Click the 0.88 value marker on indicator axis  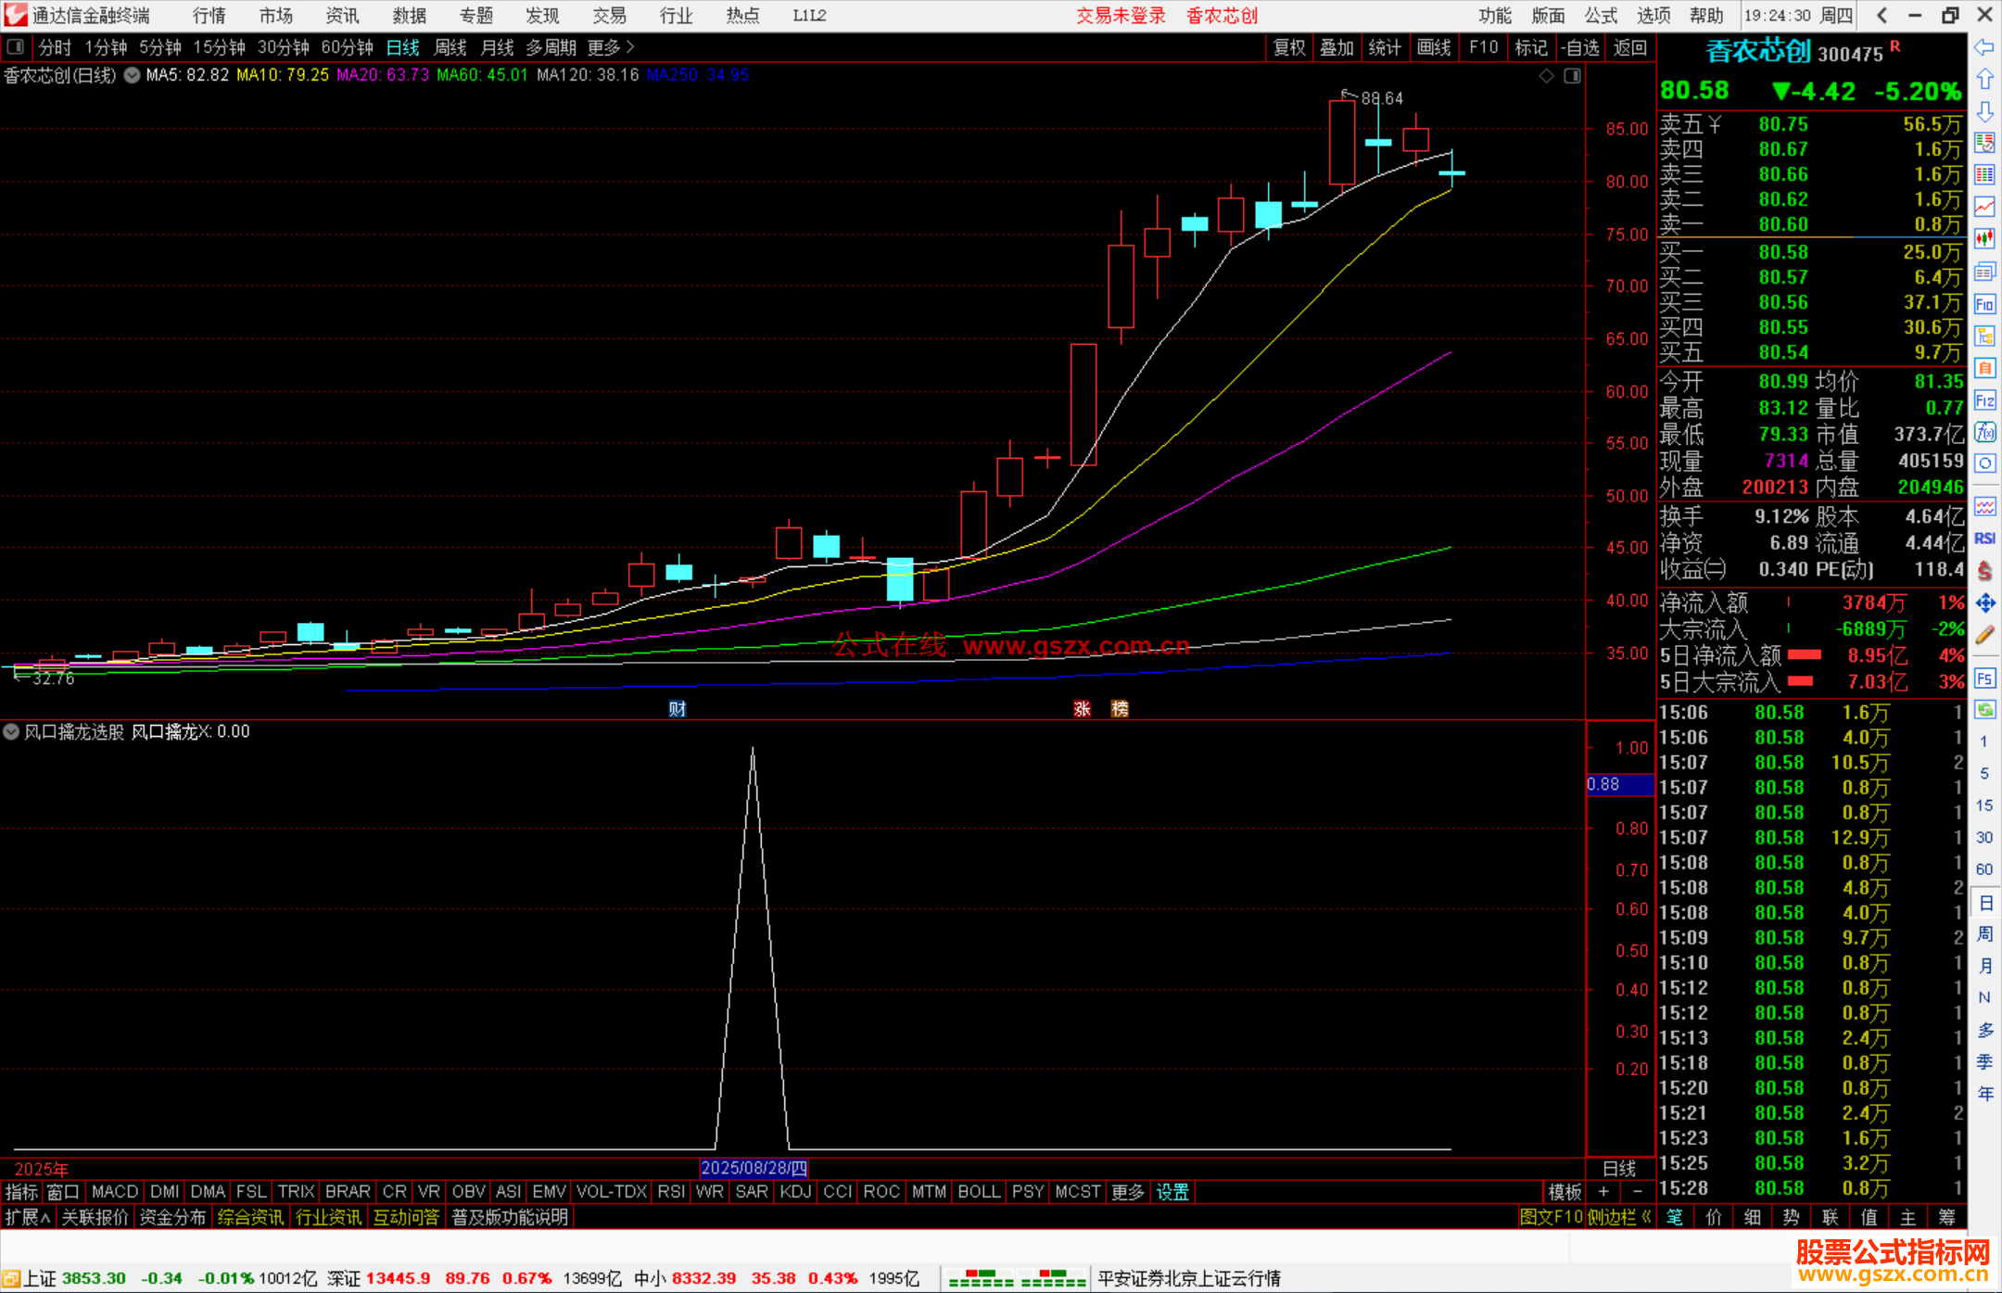point(1620,784)
